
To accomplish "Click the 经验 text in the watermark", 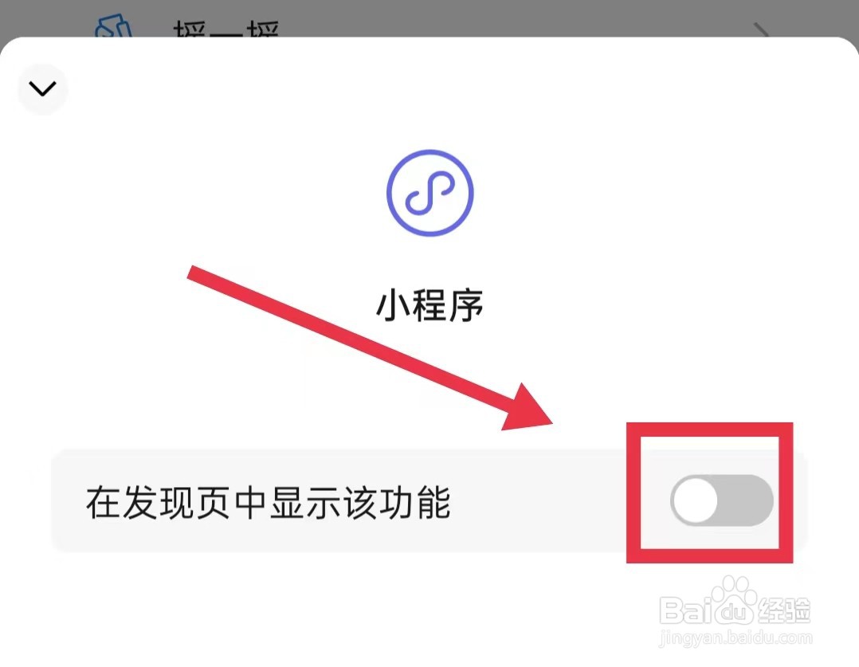I will coord(784,610).
